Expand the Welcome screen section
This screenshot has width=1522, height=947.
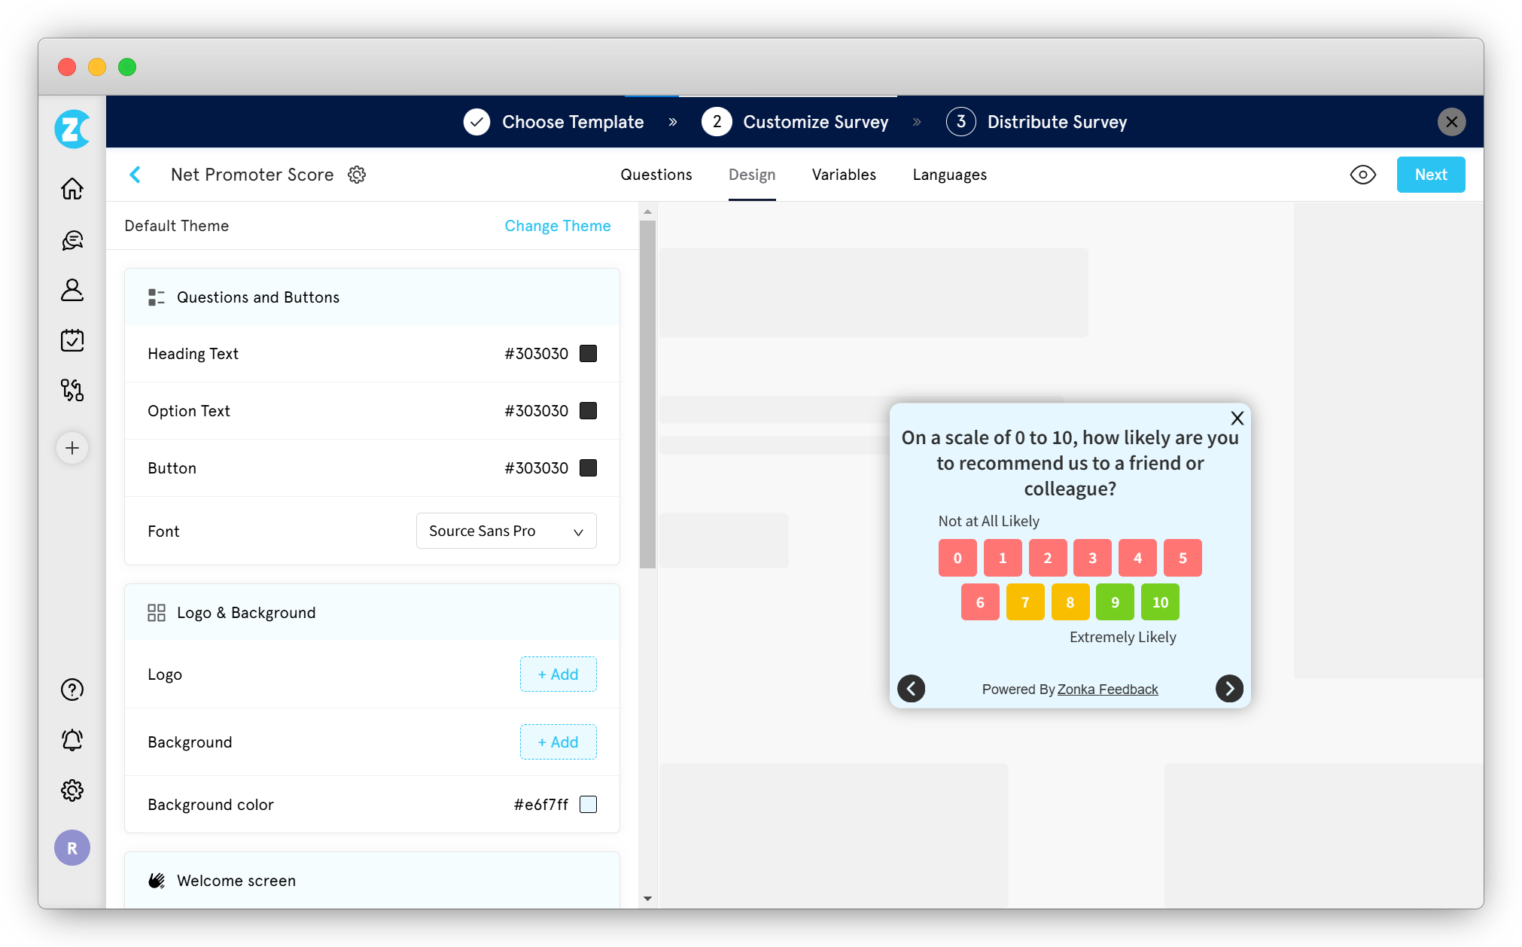pyautogui.click(x=236, y=881)
